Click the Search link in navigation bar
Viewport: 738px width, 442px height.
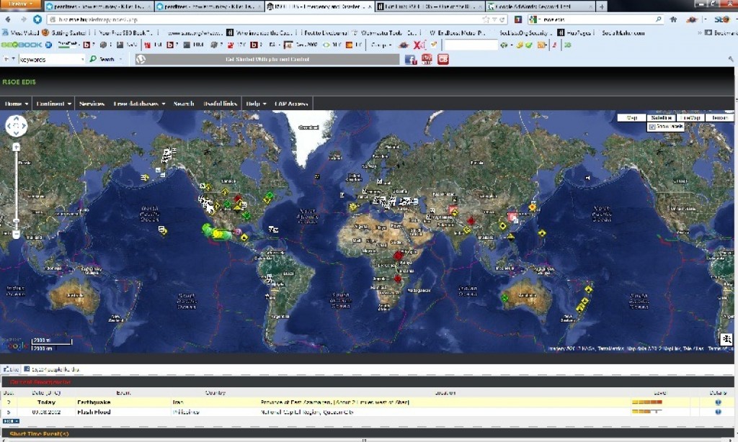pyautogui.click(x=184, y=104)
